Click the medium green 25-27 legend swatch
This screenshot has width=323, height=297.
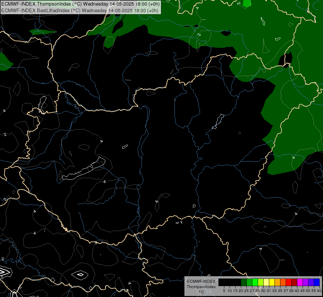tap(249, 282)
